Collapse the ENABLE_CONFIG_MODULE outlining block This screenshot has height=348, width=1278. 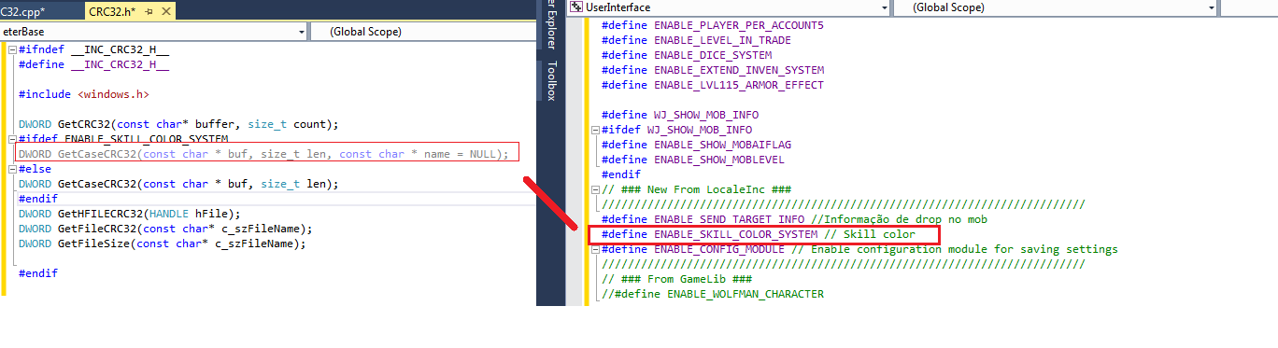[595, 249]
